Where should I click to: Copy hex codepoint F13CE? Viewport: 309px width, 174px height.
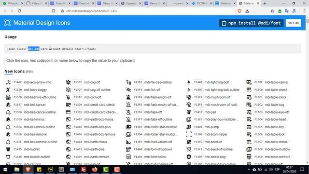point(78,82)
